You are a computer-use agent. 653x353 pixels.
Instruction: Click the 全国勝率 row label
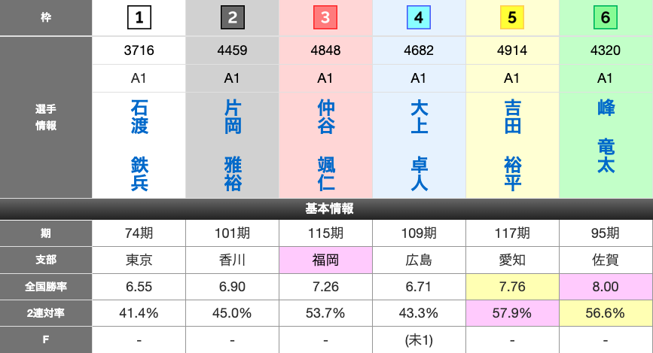coord(46,287)
